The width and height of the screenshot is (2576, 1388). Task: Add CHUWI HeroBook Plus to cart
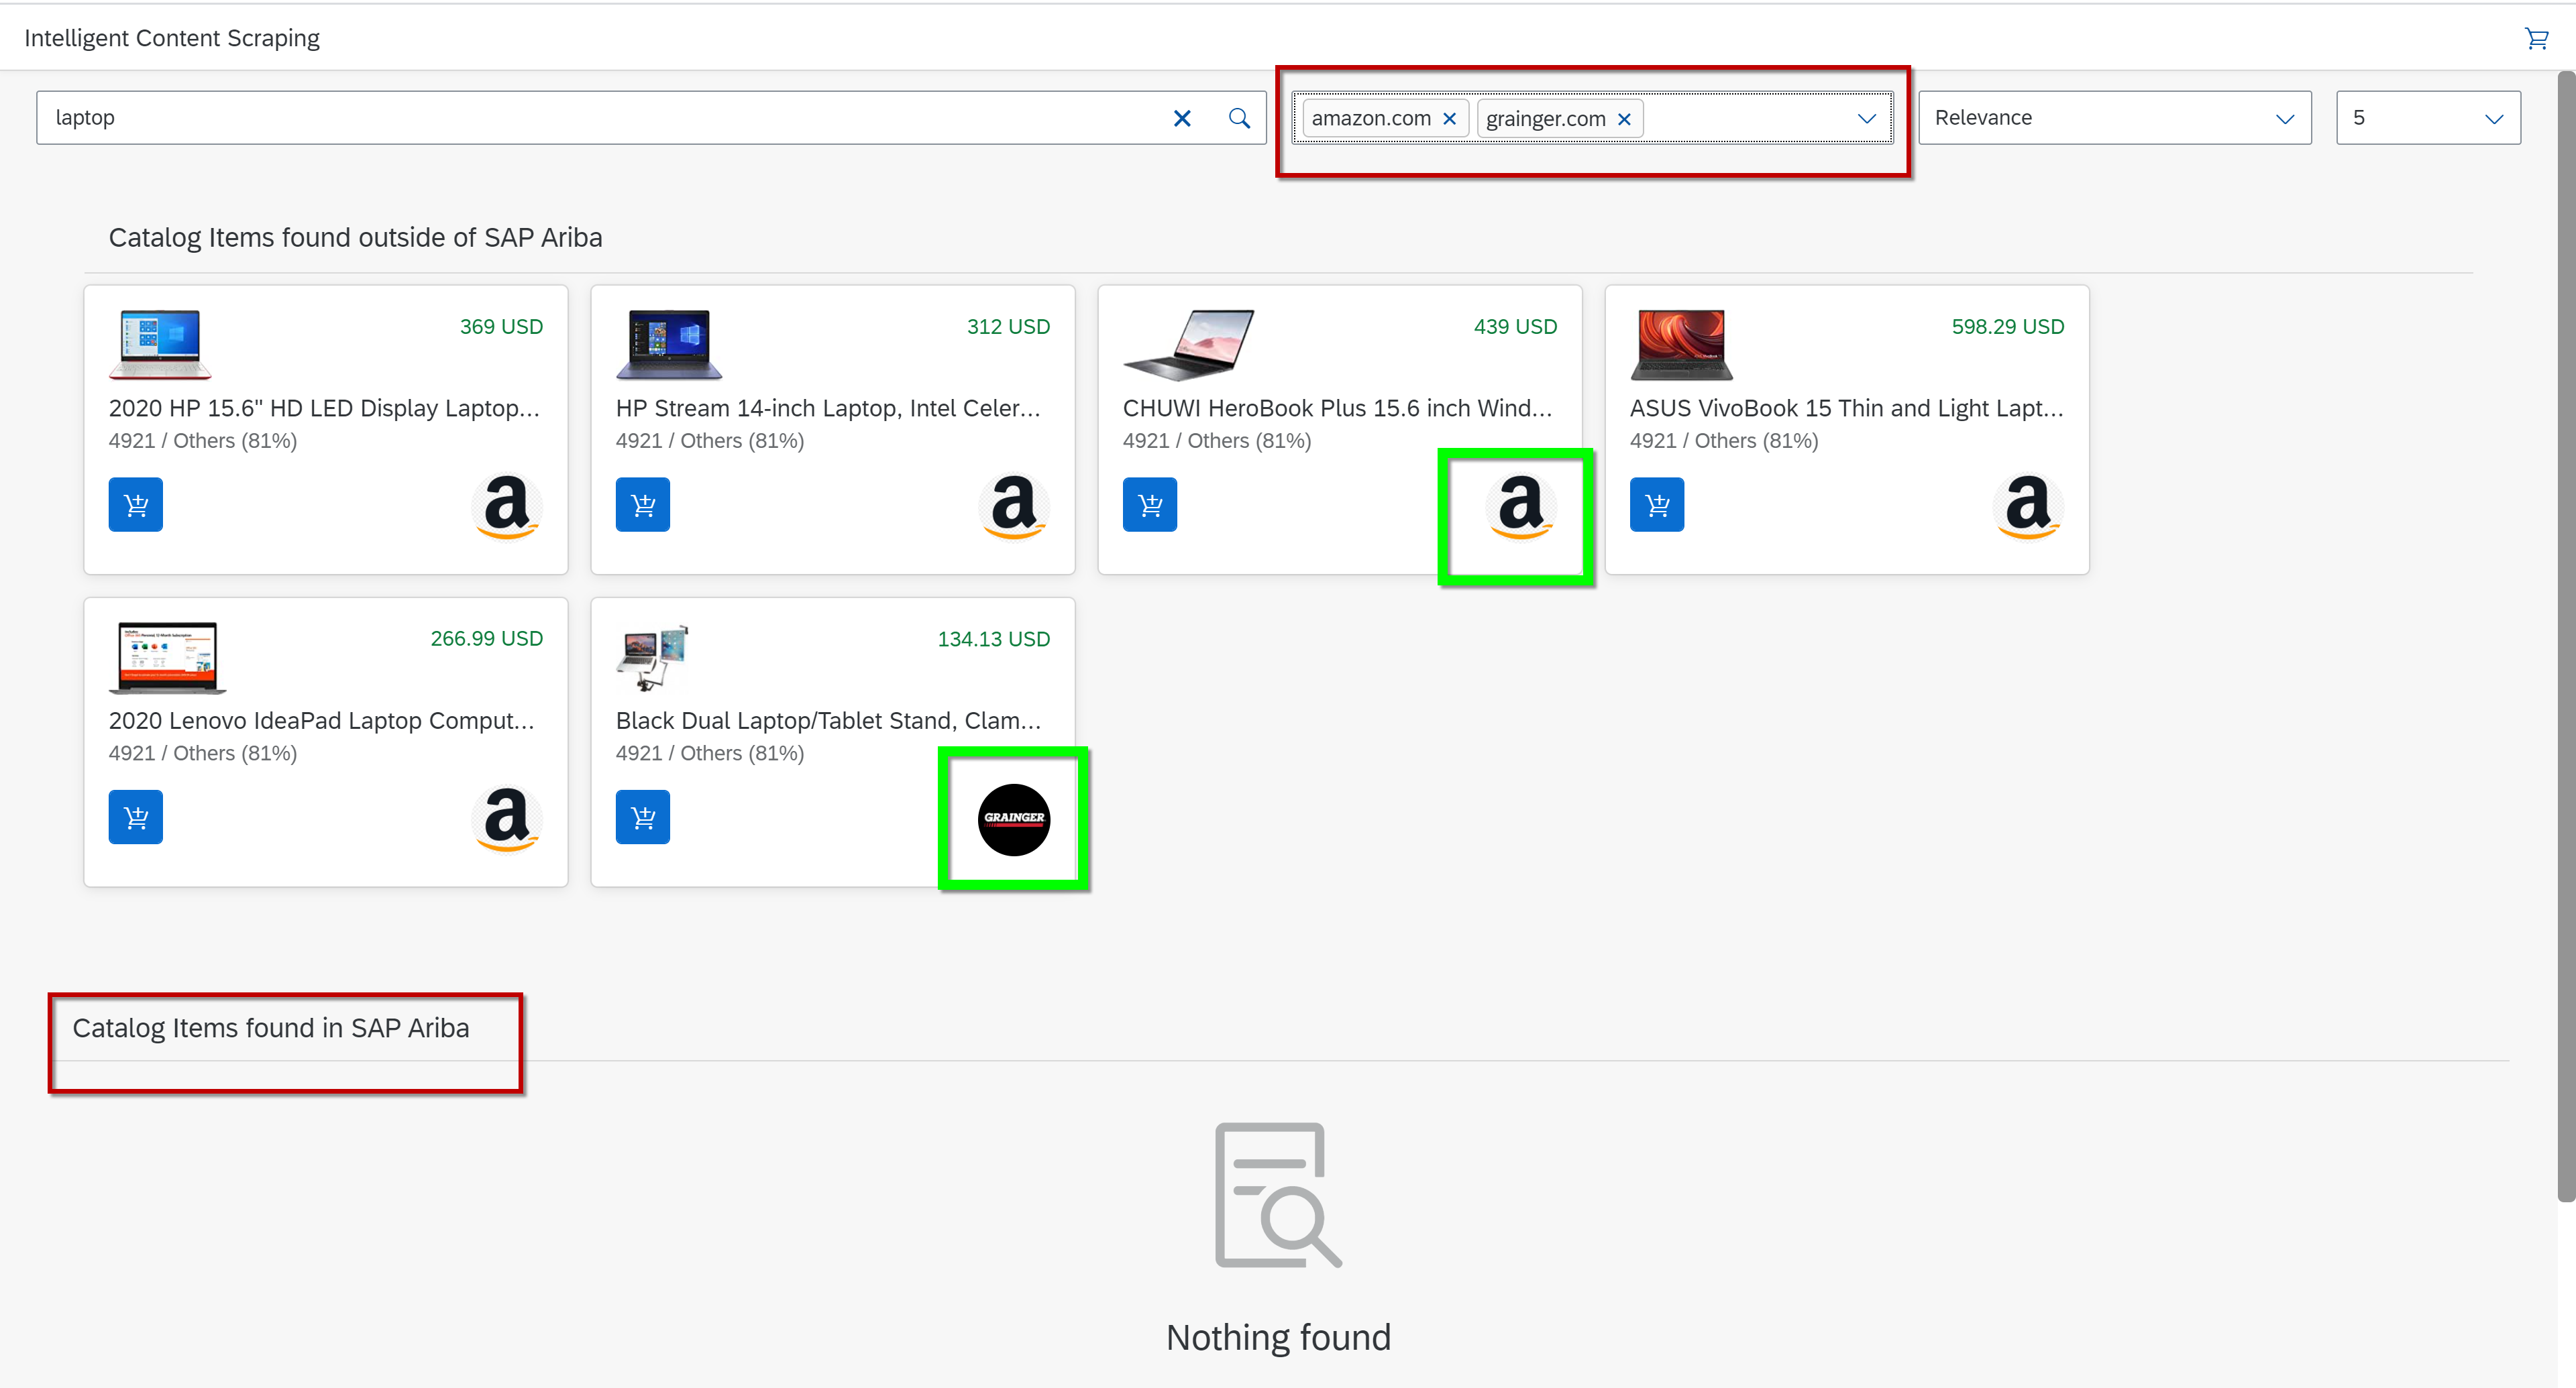coord(1149,505)
